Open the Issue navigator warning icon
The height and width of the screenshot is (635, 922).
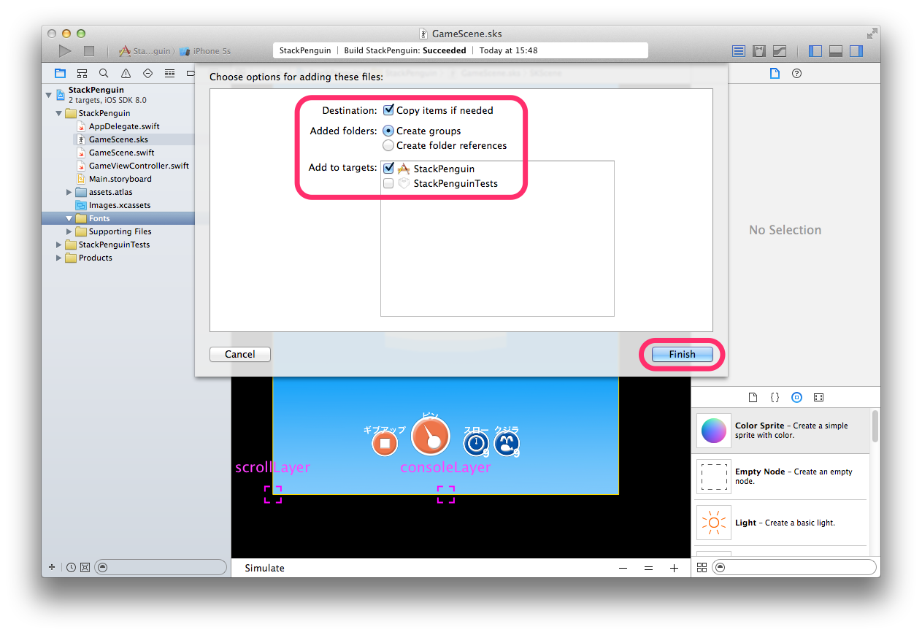click(126, 73)
